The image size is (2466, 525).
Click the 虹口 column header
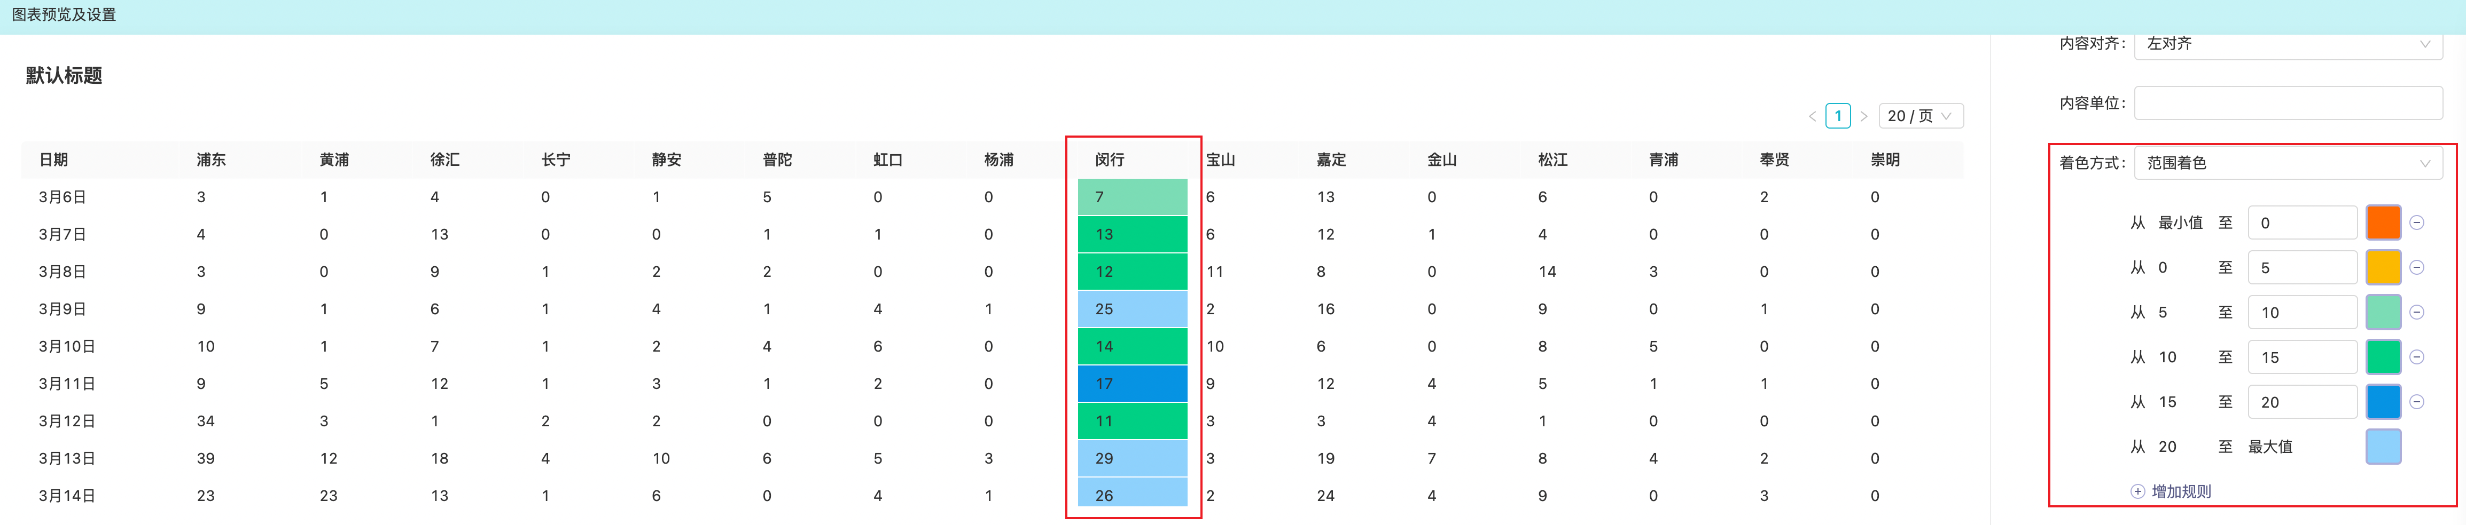(x=888, y=160)
